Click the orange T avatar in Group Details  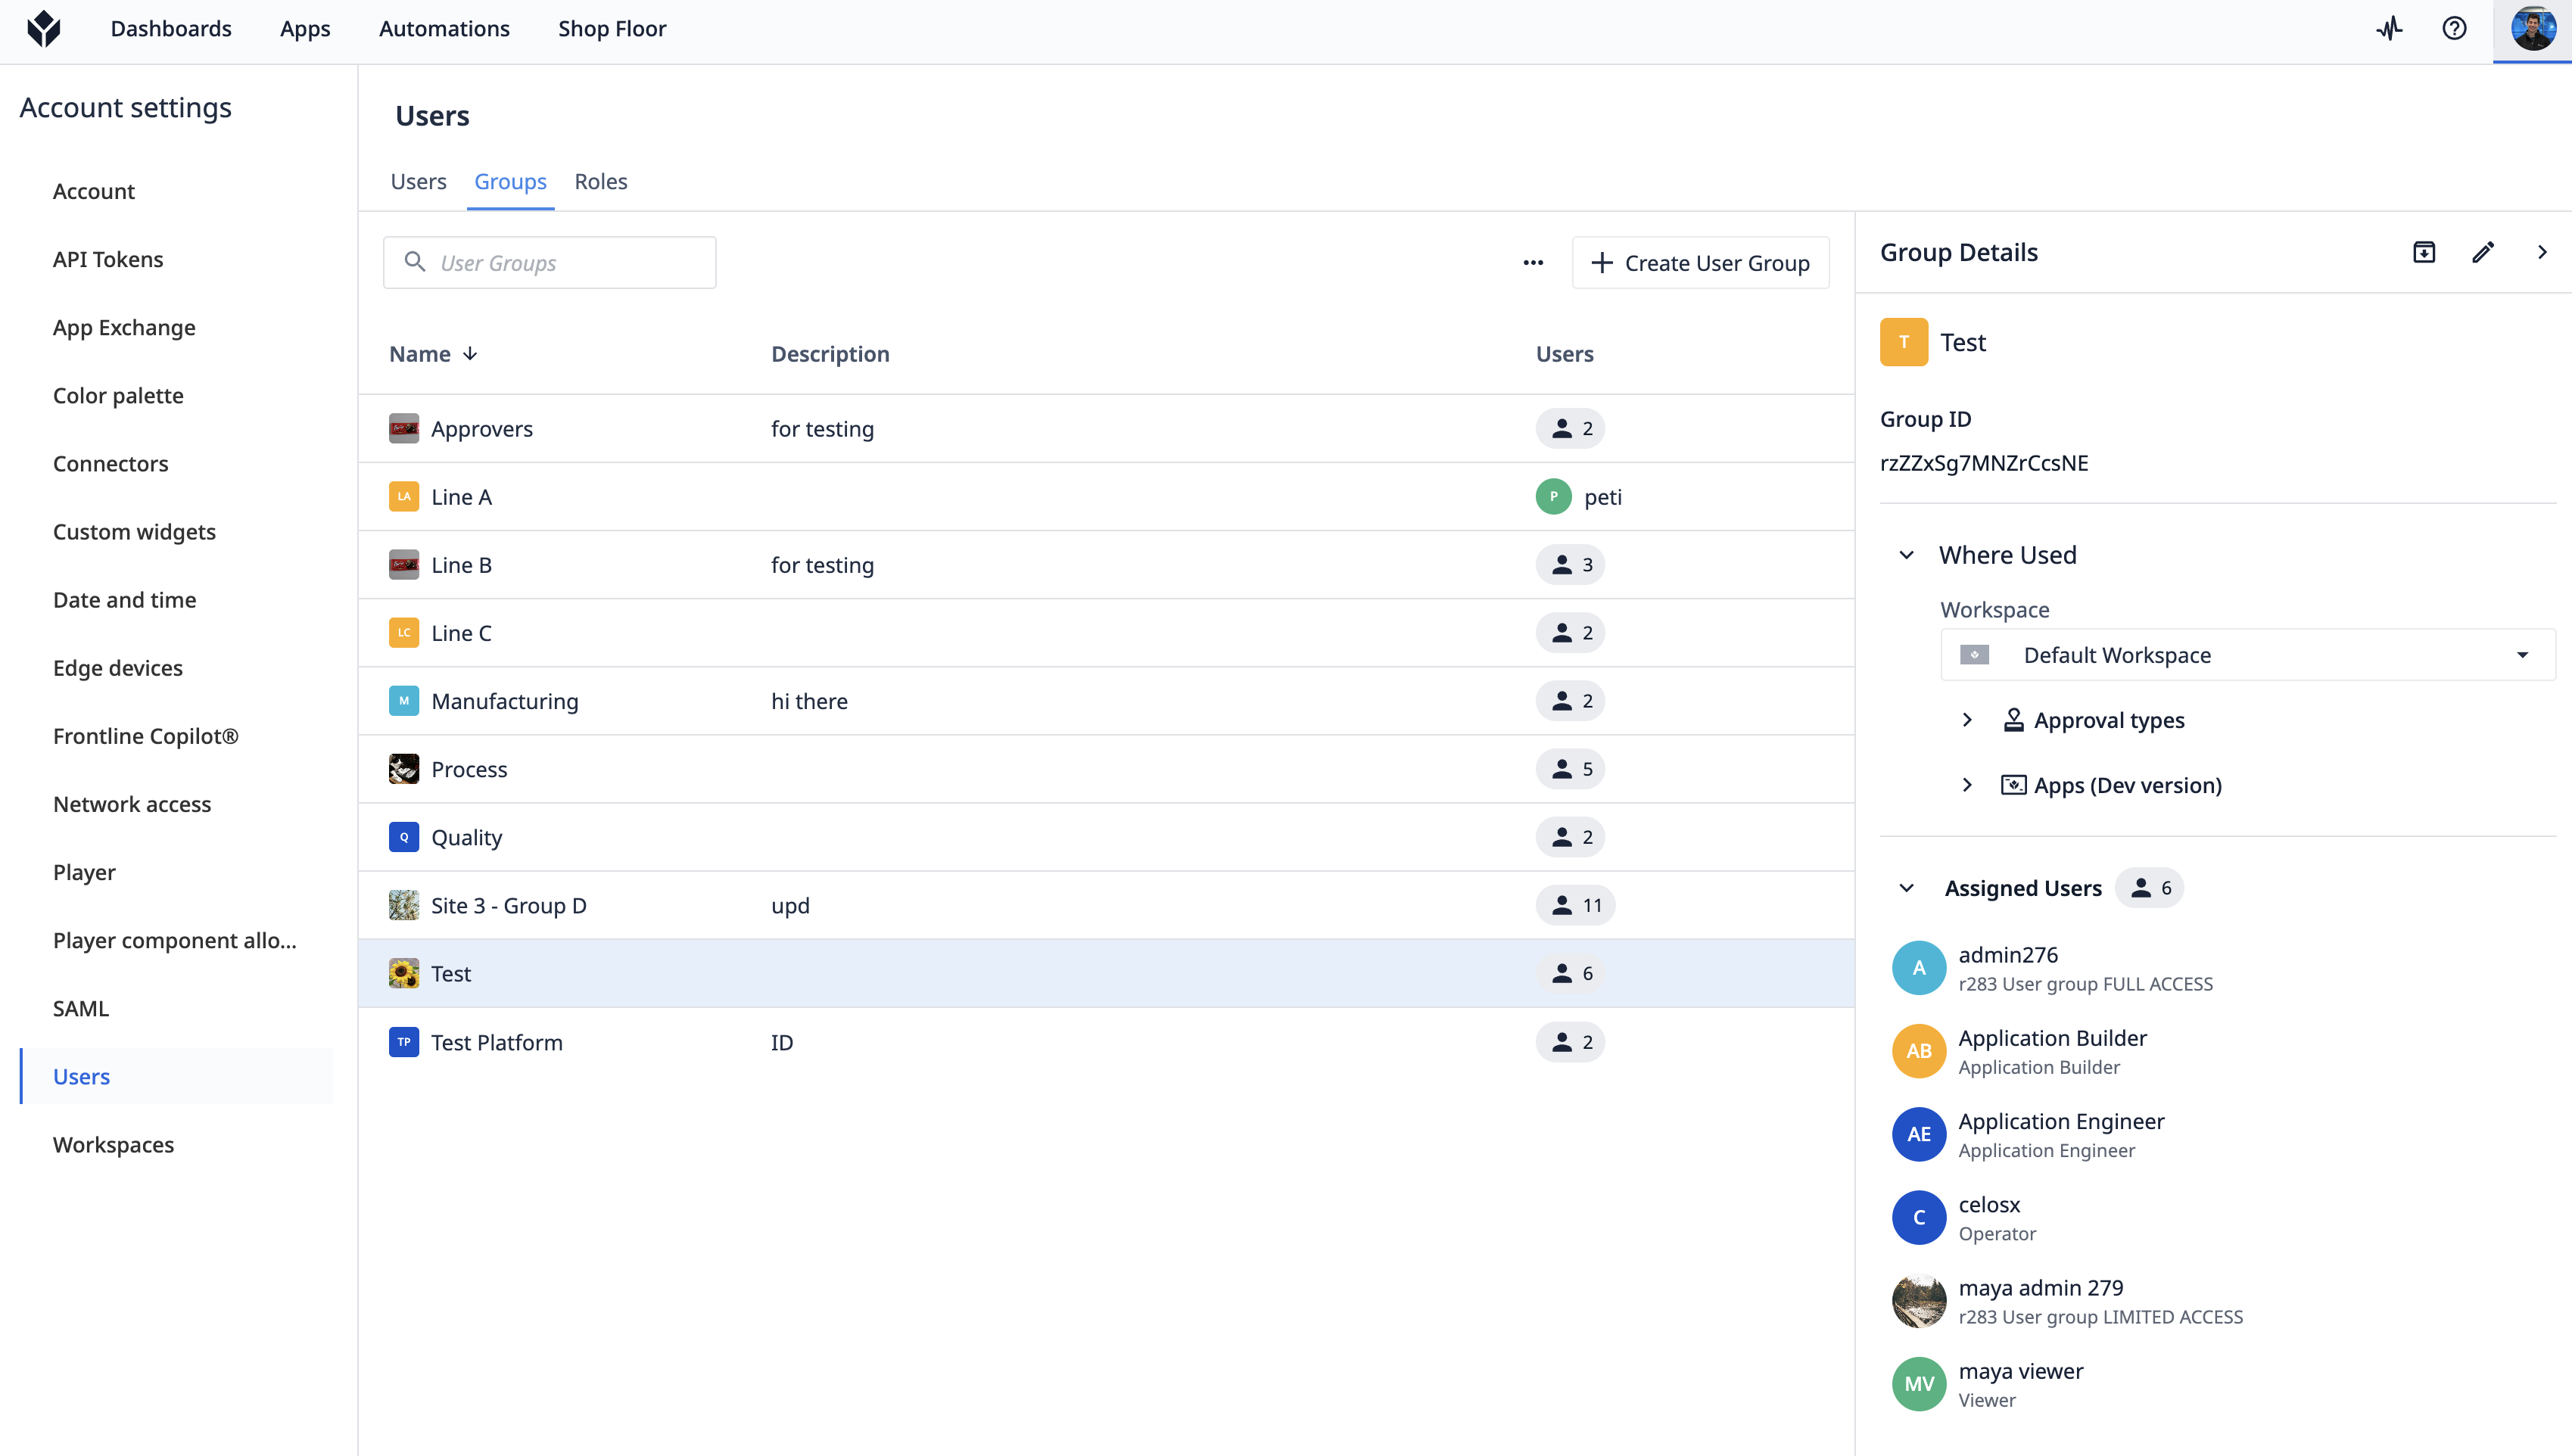point(1904,342)
